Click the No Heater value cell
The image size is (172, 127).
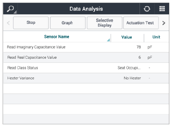pos(132,78)
